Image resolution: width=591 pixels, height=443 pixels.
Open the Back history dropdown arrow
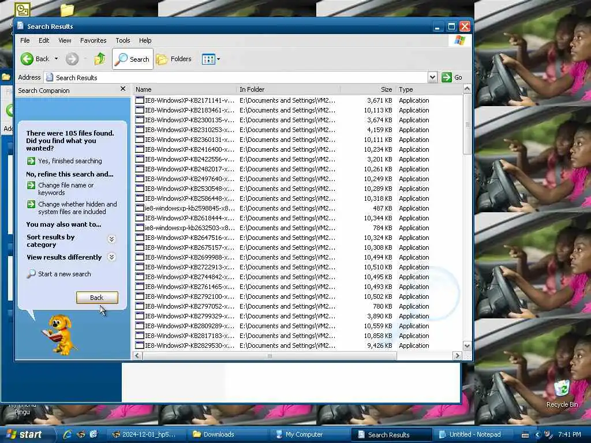(56, 59)
